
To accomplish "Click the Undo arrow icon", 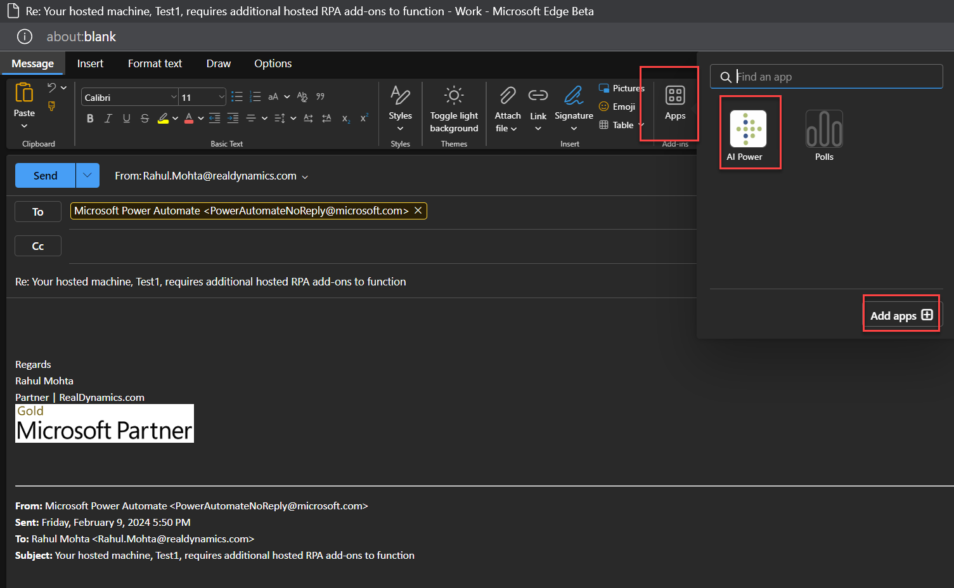I will pos(52,88).
